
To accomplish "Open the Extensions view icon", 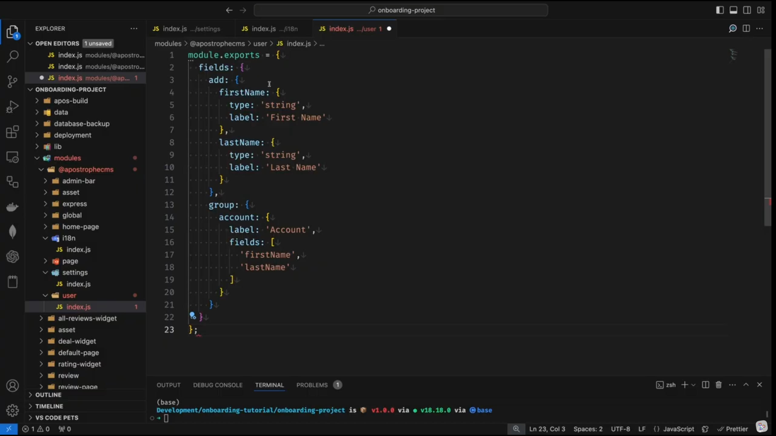I will [x=12, y=132].
